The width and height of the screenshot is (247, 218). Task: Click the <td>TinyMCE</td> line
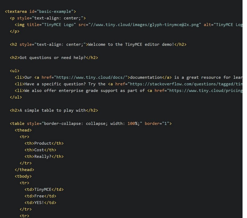[x=44, y=189]
